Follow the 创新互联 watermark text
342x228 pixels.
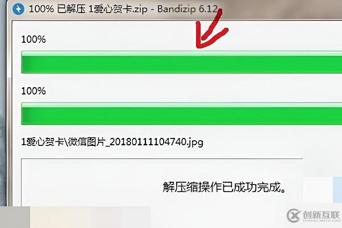pyautogui.click(x=321, y=215)
